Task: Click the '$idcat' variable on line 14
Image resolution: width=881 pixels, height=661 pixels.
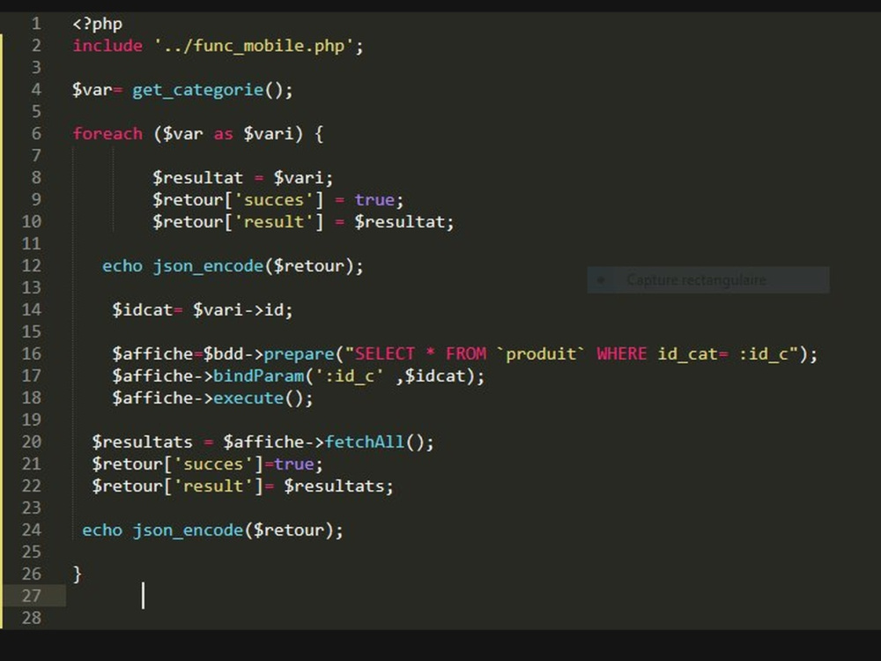Action: click(142, 309)
